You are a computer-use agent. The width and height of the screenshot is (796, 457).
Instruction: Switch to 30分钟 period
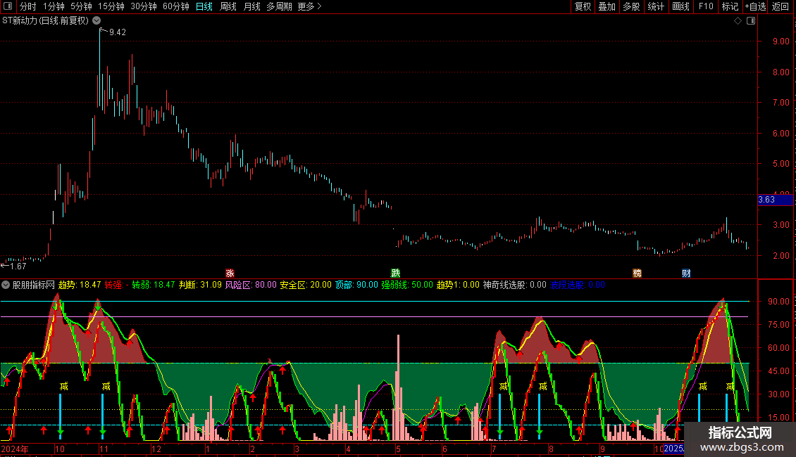(144, 6)
